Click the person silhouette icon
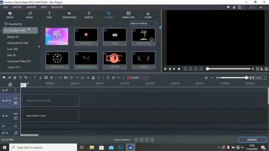 click(93, 78)
